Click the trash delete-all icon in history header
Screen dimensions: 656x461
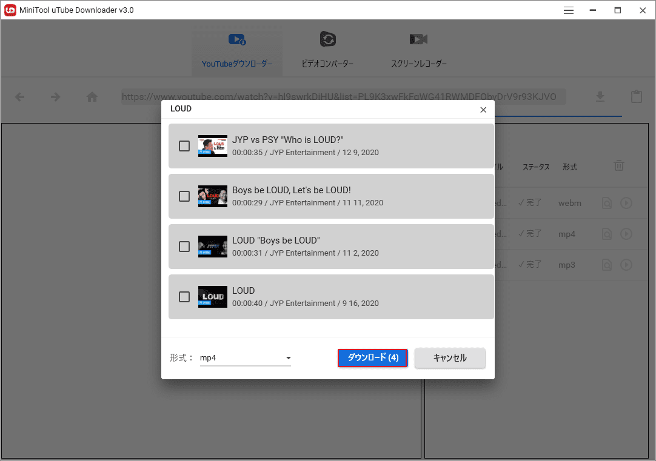pos(619,165)
